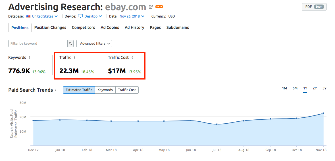Click the info icon next to Keywords
Image resolution: width=335 pixels, height=161 pixels.
coord(29,58)
